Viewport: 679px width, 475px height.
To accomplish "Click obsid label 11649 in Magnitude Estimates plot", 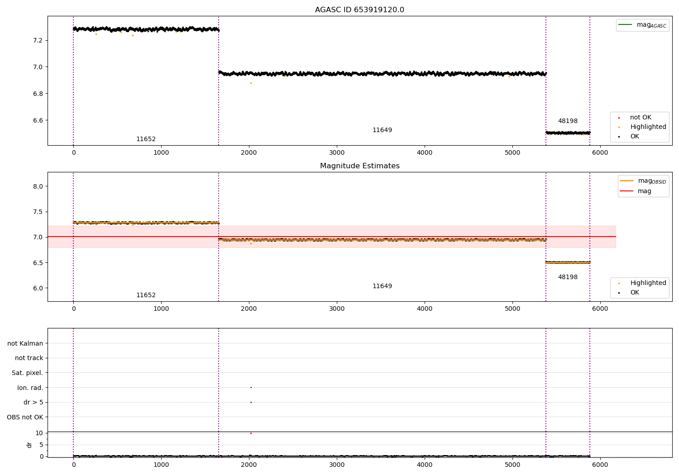I will click(382, 286).
